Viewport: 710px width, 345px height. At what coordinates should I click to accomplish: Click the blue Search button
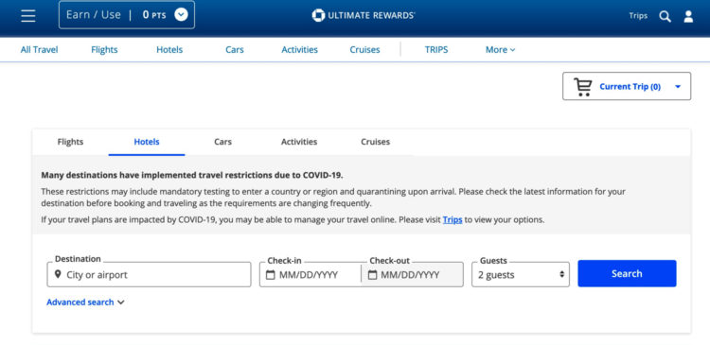pos(627,273)
